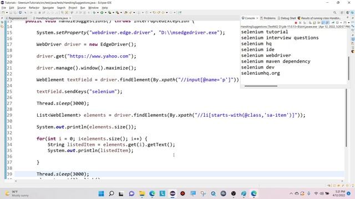The height and width of the screenshot is (199, 355).
Task: Click the 'selenium' string on line 25
Action: coord(103,91)
